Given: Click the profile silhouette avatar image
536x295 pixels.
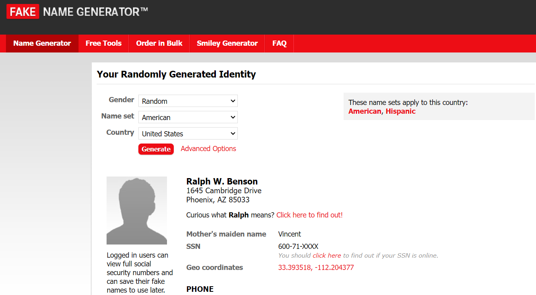Looking at the screenshot, I should click(x=137, y=210).
